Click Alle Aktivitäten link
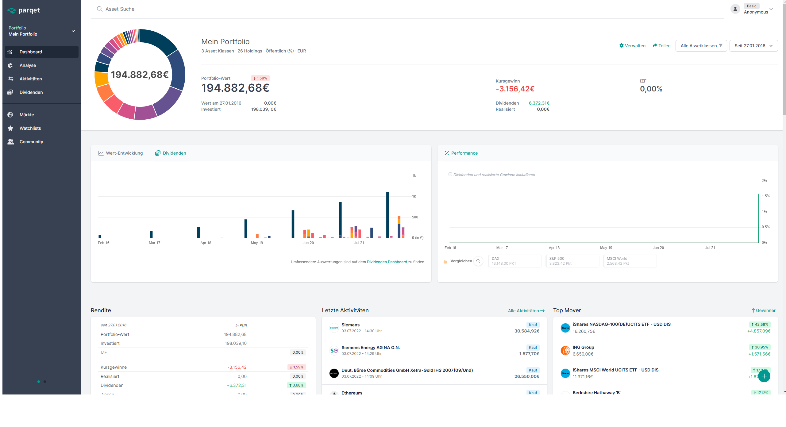The width and height of the screenshot is (786, 427). coord(526,311)
